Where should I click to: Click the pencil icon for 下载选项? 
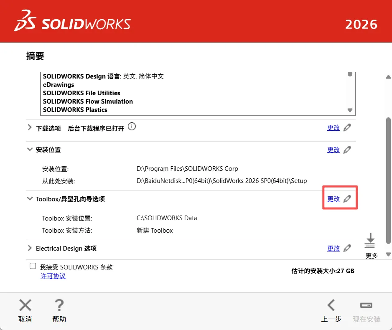[x=347, y=127]
